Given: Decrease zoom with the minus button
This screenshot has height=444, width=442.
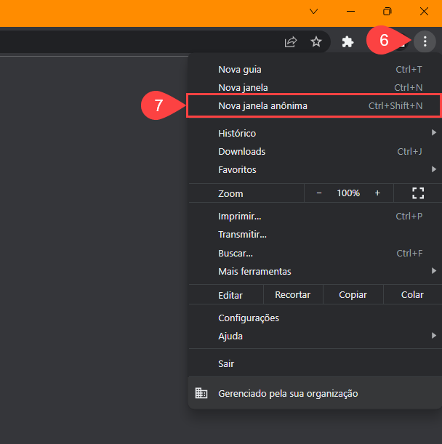Looking at the screenshot, I should (x=318, y=193).
